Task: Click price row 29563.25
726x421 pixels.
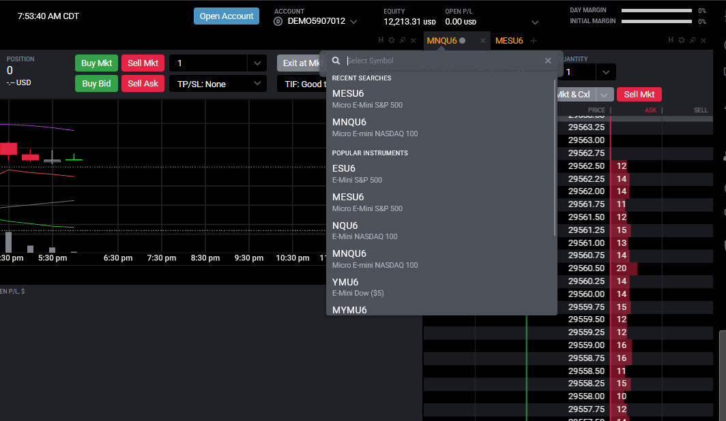Action: pos(586,127)
